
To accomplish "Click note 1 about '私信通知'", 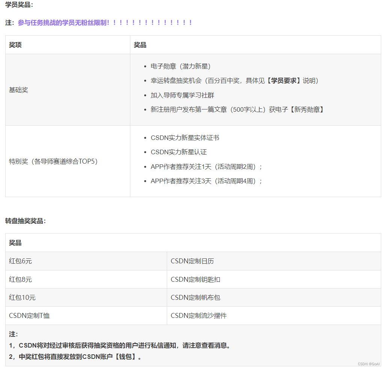I will [120, 345].
